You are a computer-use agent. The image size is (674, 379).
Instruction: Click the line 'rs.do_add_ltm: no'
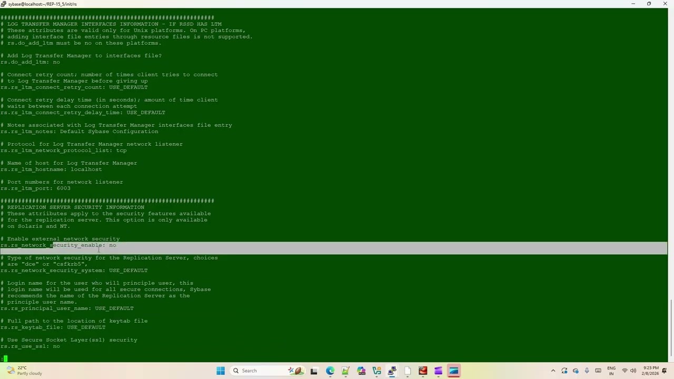30,62
